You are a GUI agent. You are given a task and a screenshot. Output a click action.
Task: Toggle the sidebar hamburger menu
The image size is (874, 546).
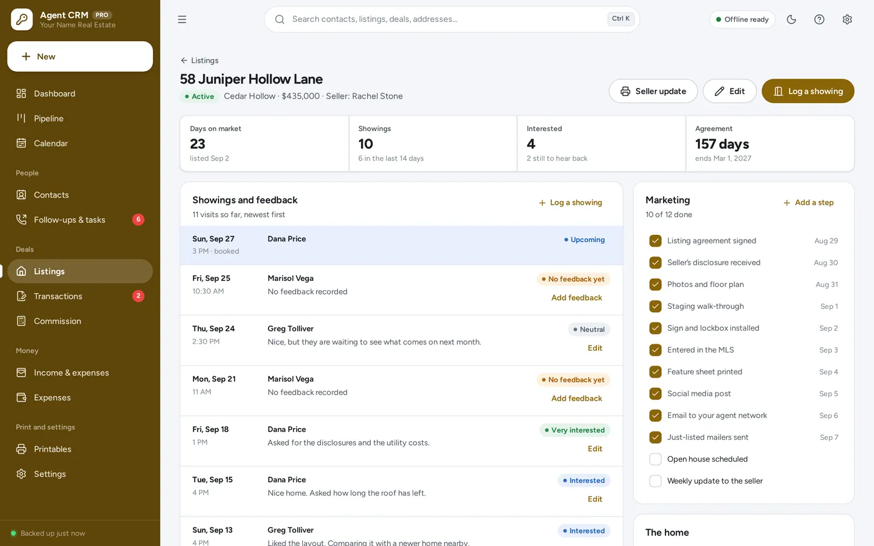tap(182, 19)
